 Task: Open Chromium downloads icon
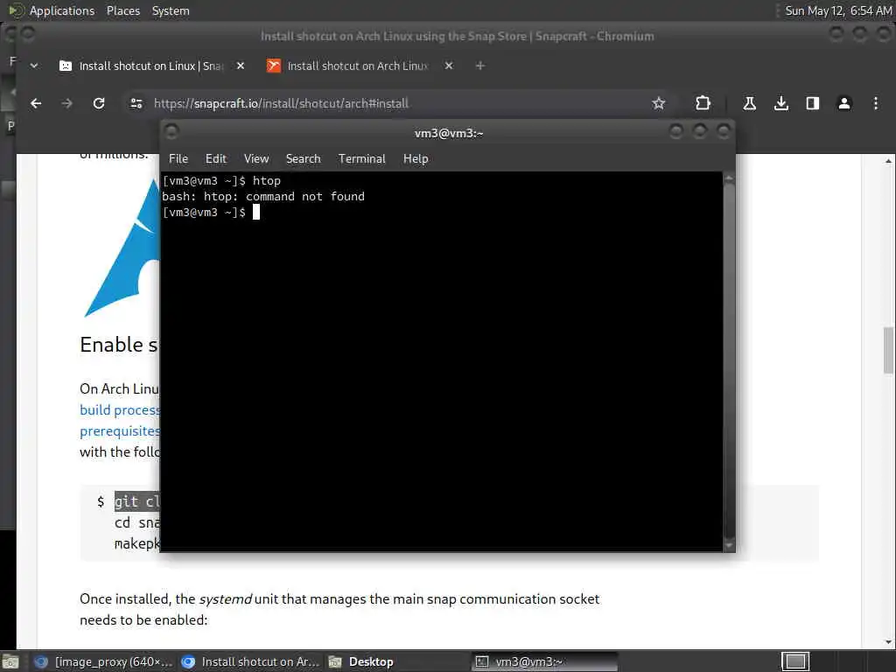[x=781, y=103]
